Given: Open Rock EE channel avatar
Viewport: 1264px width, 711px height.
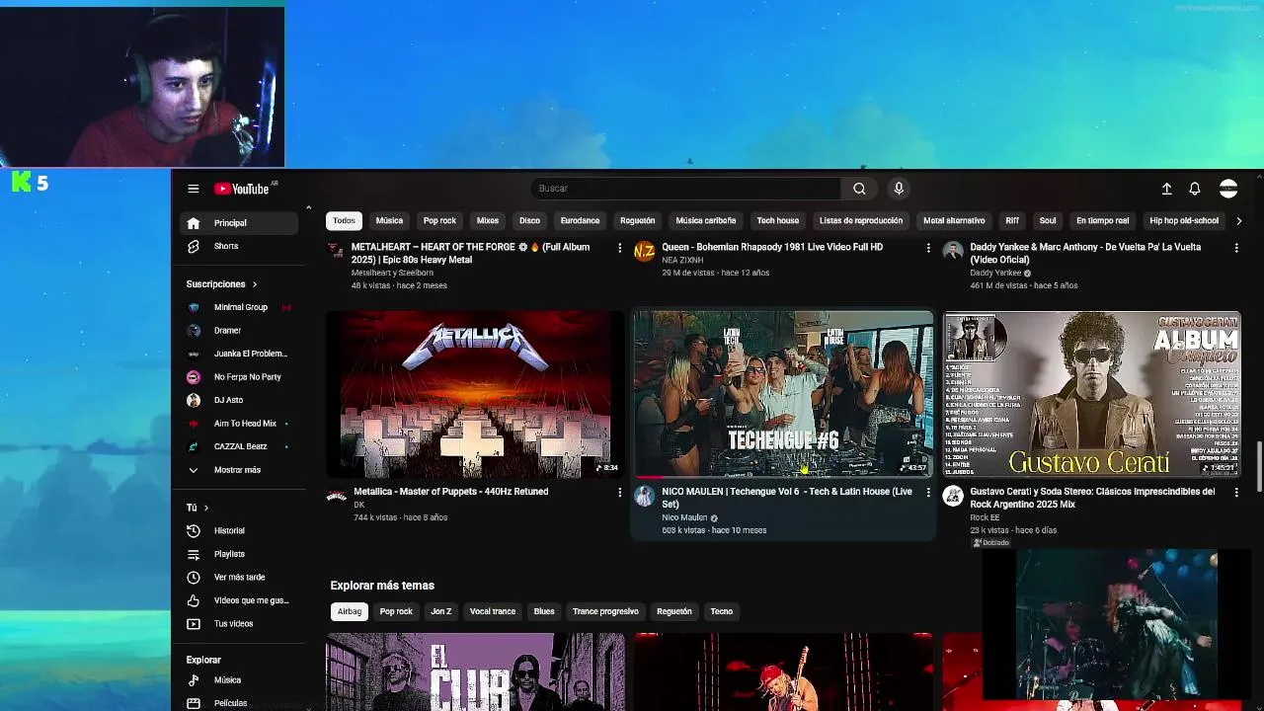Looking at the screenshot, I should (953, 496).
